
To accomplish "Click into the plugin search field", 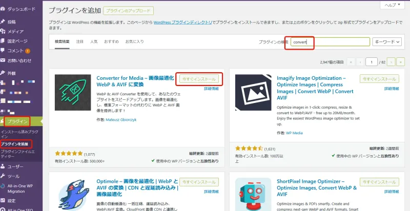I will click(331, 42).
